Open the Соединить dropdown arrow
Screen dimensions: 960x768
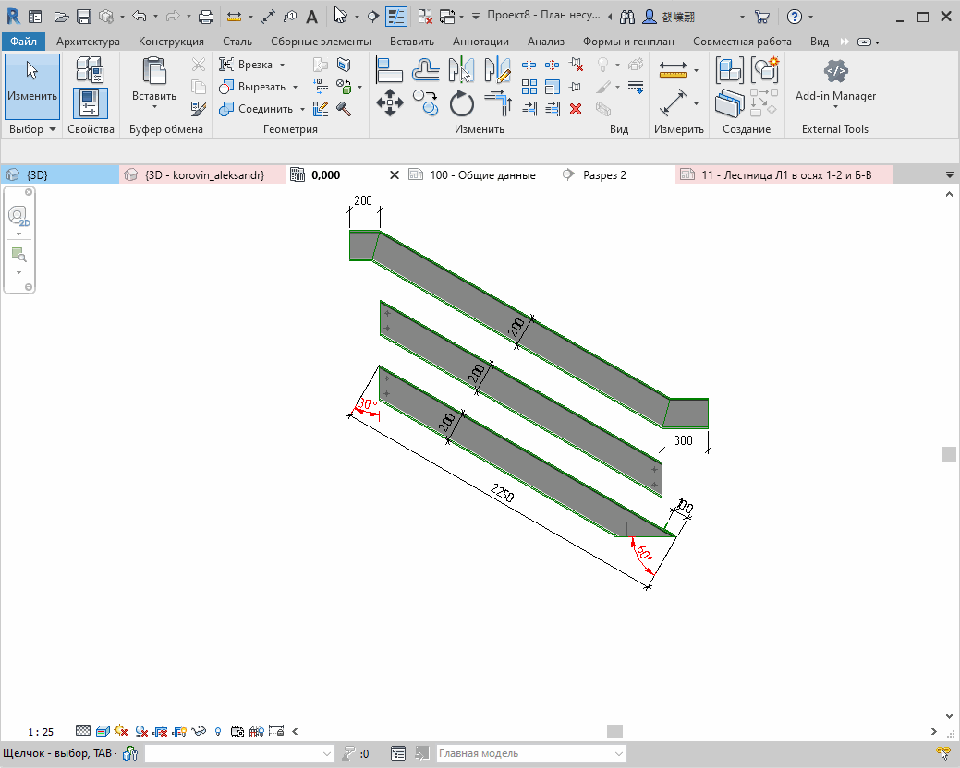pos(302,109)
